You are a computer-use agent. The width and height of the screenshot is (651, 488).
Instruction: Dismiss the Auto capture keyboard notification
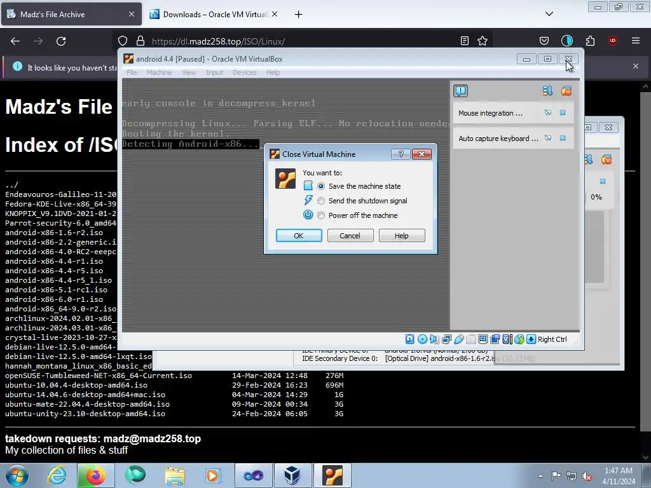[563, 138]
